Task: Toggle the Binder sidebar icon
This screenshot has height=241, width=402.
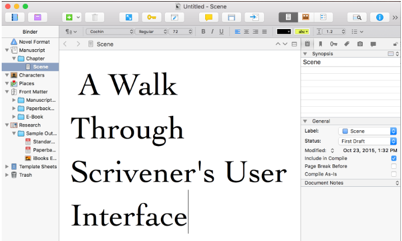Action: click(15, 17)
